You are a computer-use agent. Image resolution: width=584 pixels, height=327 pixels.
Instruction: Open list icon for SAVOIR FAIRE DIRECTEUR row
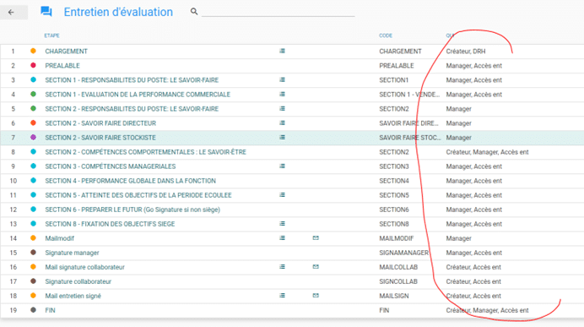283,123
